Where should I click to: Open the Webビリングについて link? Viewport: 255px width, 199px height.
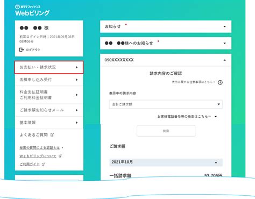click(x=38, y=156)
